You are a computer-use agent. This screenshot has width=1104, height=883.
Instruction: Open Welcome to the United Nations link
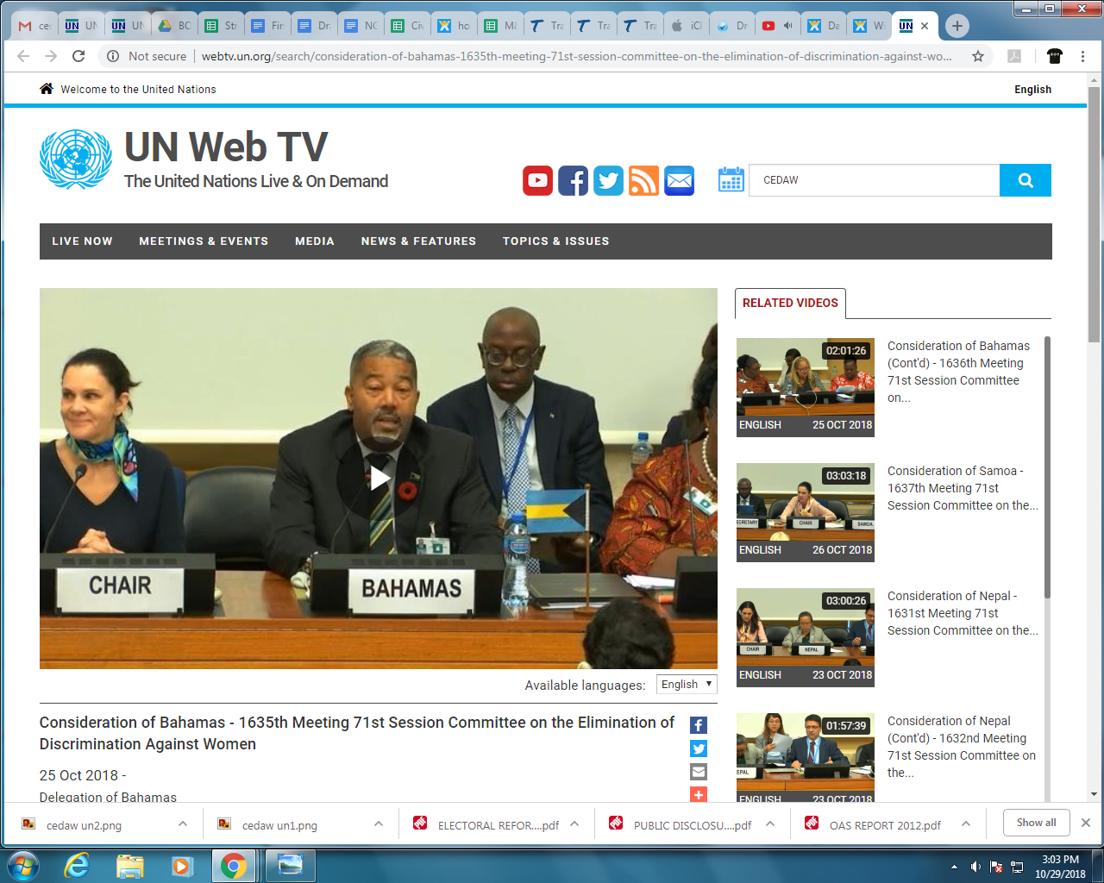point(138,89)
